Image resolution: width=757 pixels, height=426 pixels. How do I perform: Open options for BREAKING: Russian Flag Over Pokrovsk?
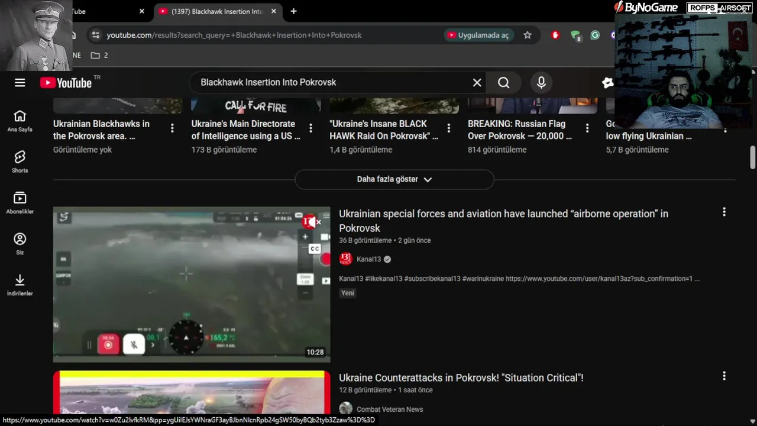pyautogui.click(x=587, y=128)
